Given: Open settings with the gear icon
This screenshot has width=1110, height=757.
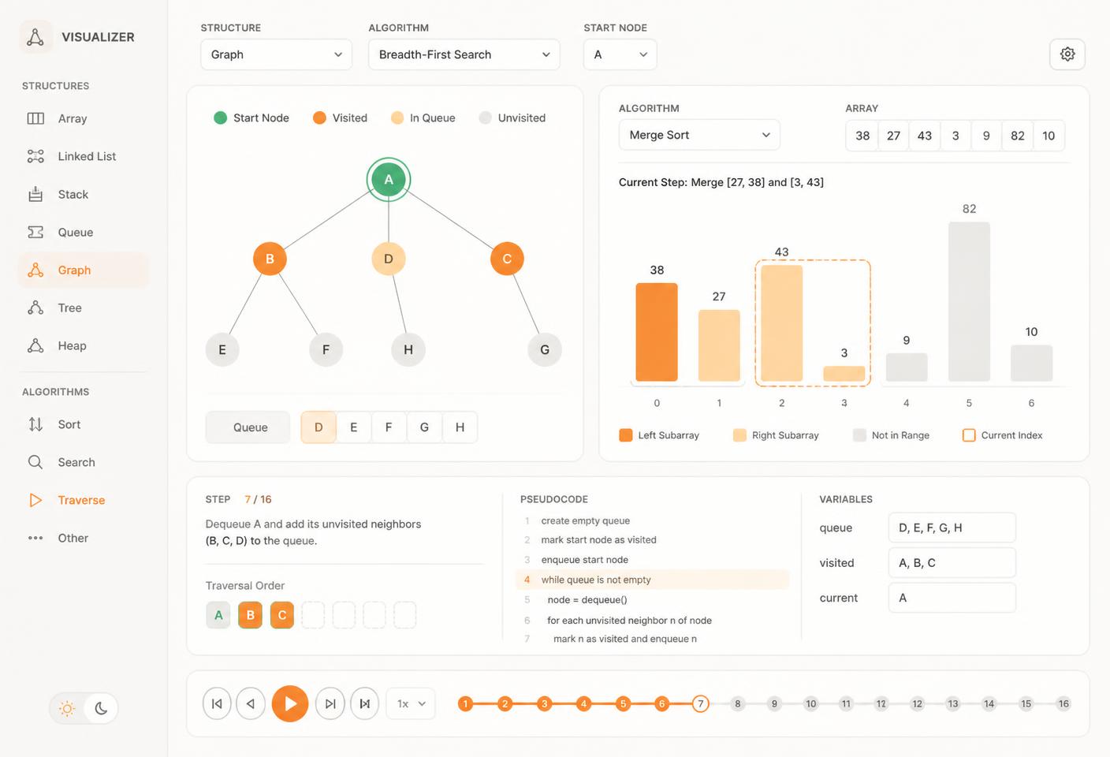Looking at the screenshot, I should [1067, 54].
